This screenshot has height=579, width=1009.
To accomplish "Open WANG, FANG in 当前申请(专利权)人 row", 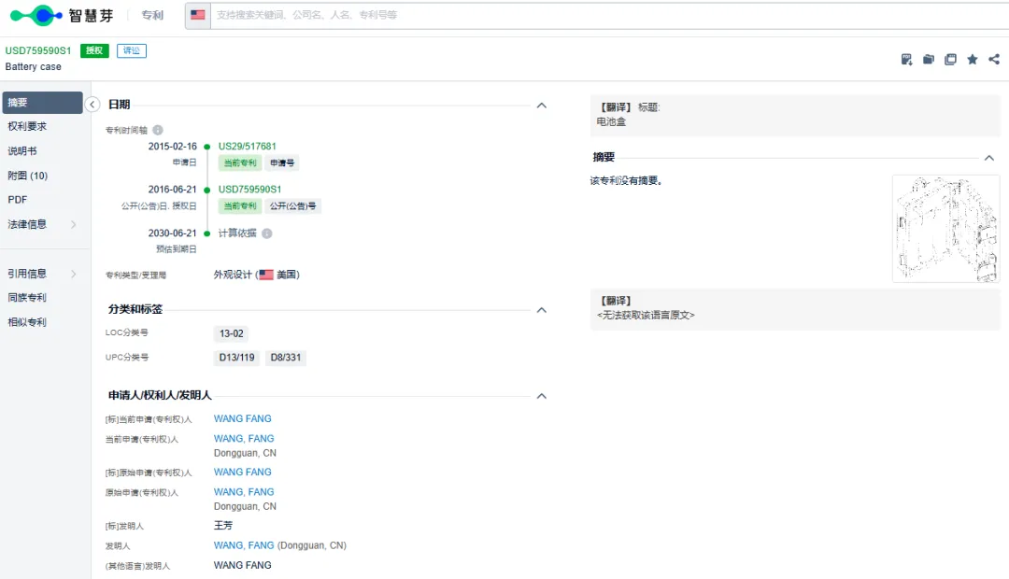I will (244, 439).
